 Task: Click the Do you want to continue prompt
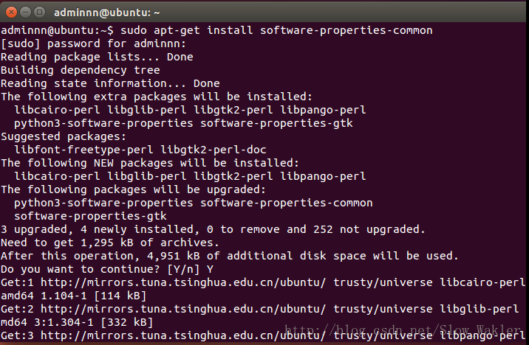click(107, 269)
